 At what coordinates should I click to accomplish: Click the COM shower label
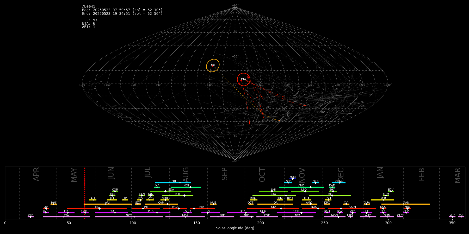pos(353,207)
